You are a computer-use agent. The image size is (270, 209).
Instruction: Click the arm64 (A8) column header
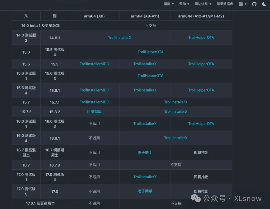[x=94, y=16]
